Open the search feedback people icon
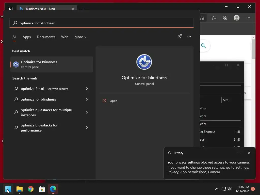Screen dimensions: 260x195 point(180,36)
